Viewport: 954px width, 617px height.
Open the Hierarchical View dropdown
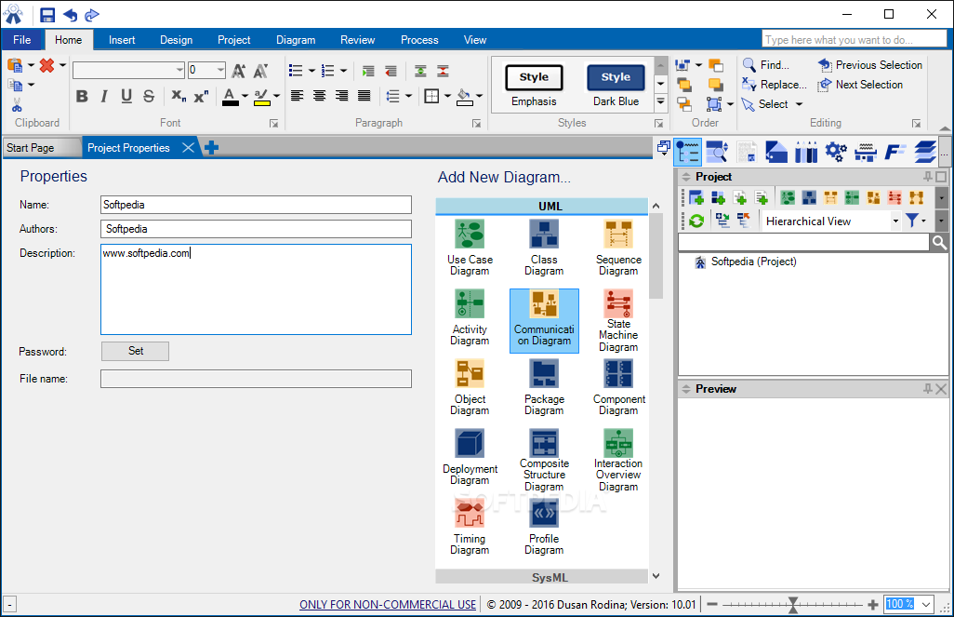(x=895, y=221)
